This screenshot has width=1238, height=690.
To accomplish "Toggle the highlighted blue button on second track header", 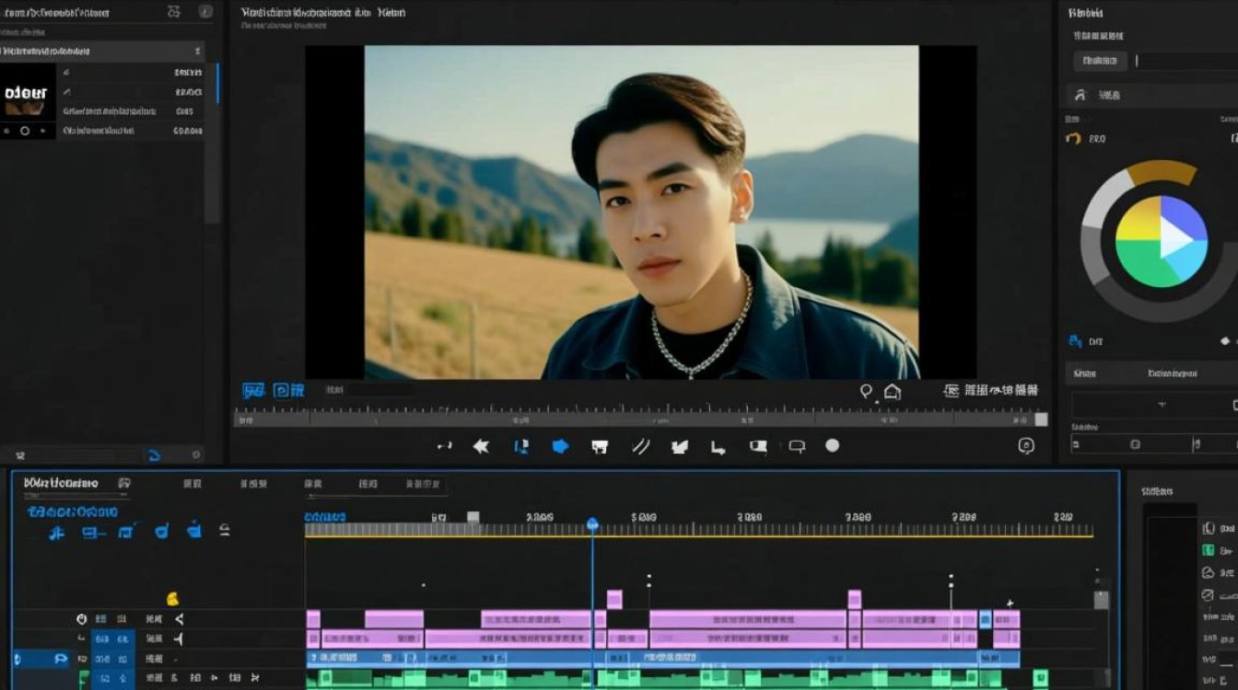I will pos(112,638).
